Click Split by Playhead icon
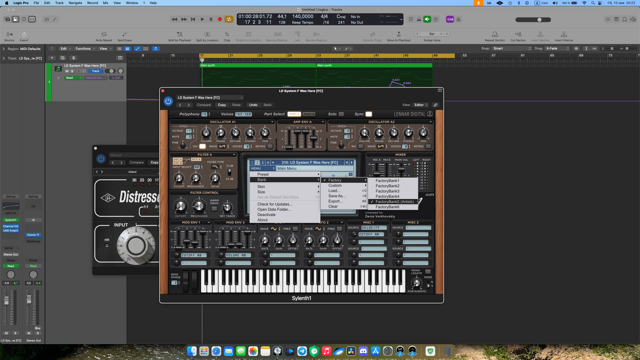Image resolution: width=640 pixels, height=360 pixels. point(179,34)
